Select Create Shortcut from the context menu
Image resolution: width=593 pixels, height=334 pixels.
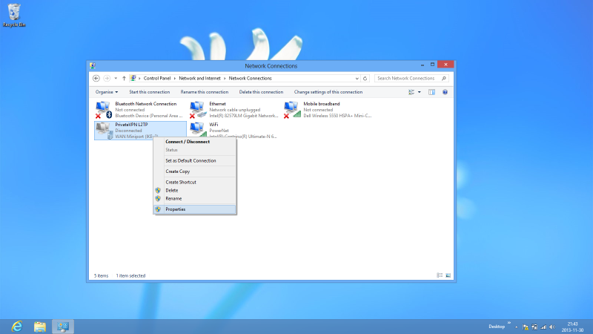point(181,182)
